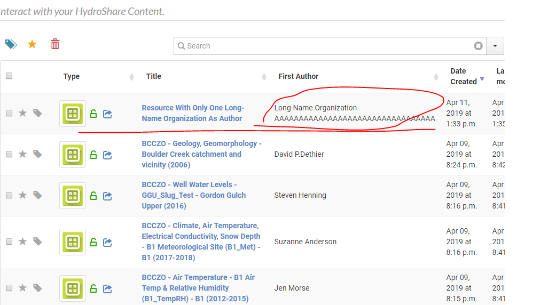
Task: Click the orange favorites star in toolbar
Action: [32, 44]
